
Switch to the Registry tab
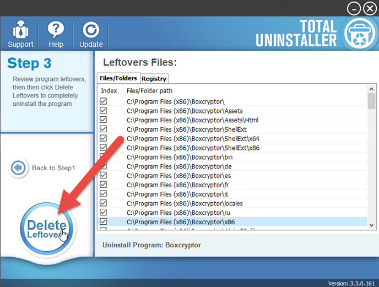(x=154, y=79)
